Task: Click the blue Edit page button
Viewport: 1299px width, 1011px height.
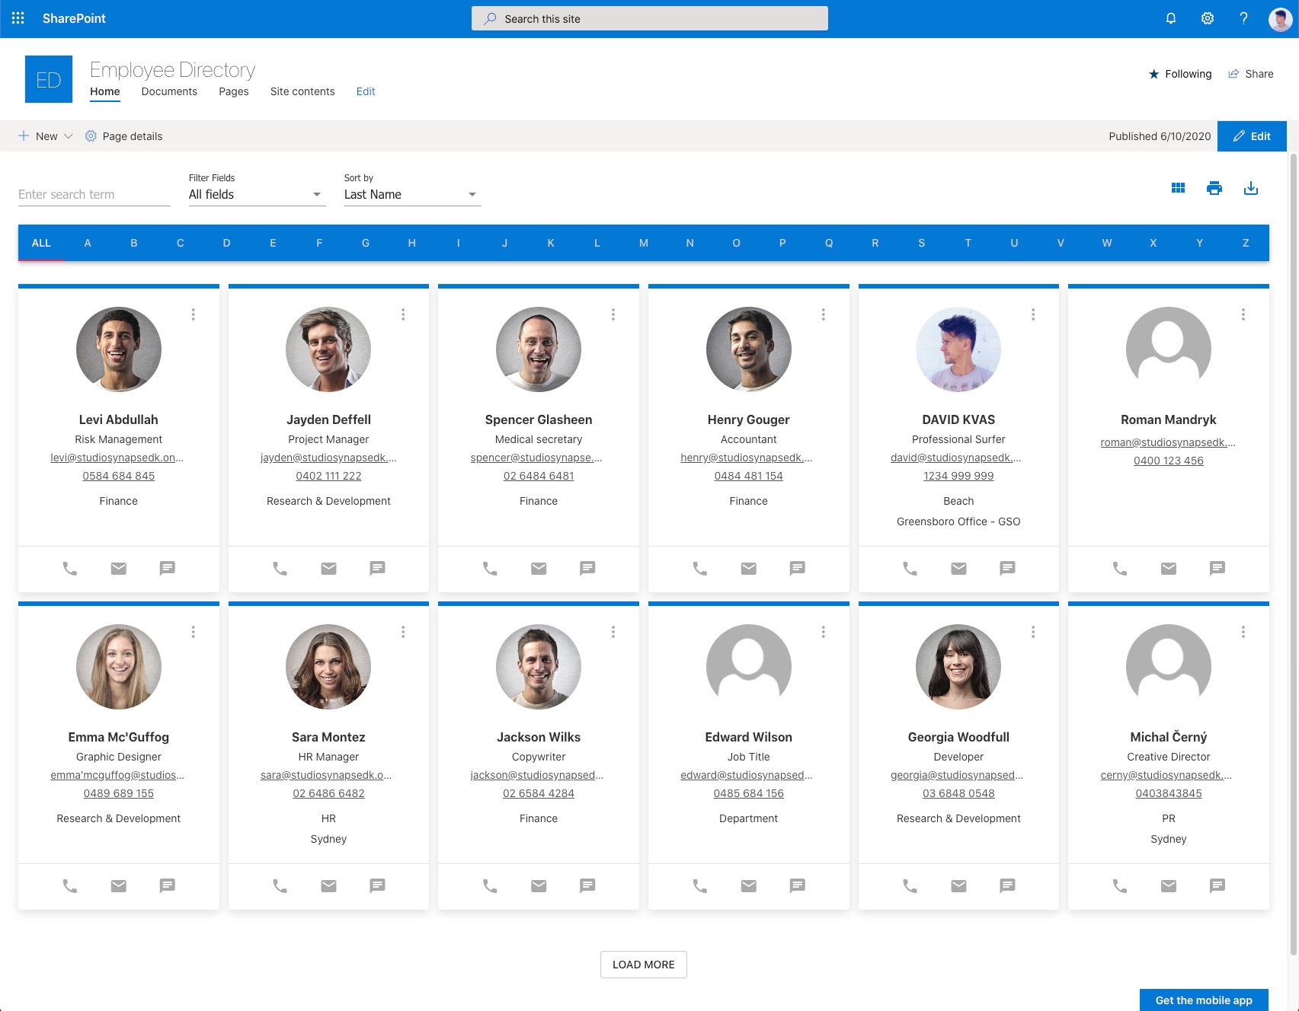Action: pos(1252,136)
